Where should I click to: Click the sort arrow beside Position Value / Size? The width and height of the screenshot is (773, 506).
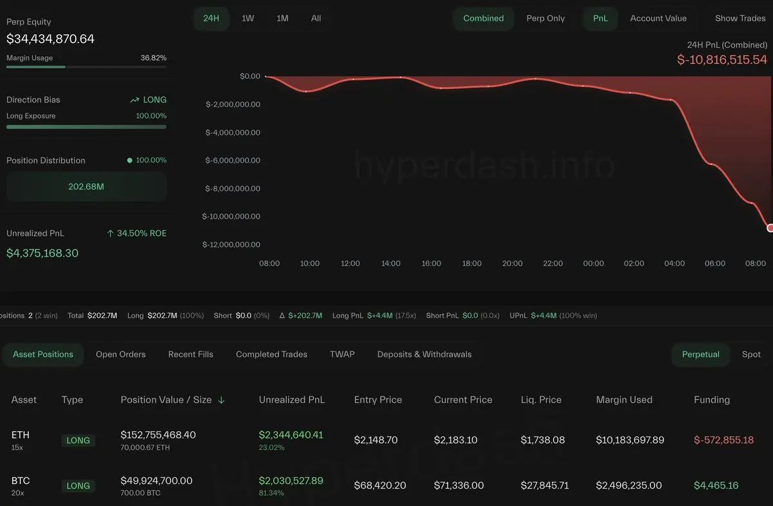click(x=221, y=400)
